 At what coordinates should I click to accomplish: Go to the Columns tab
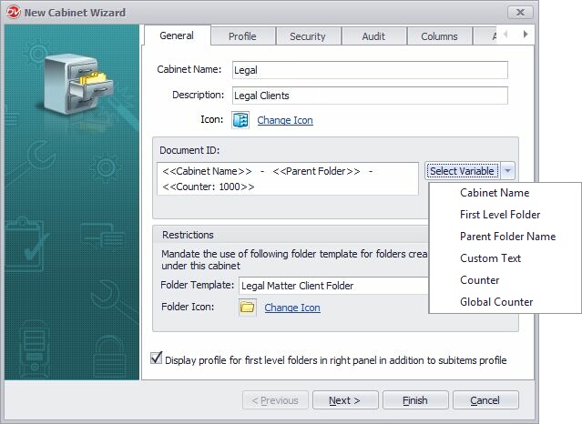coord(439,36)
